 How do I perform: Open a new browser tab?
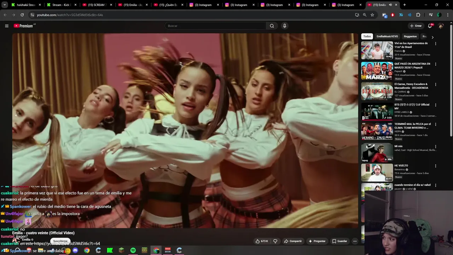405,5
